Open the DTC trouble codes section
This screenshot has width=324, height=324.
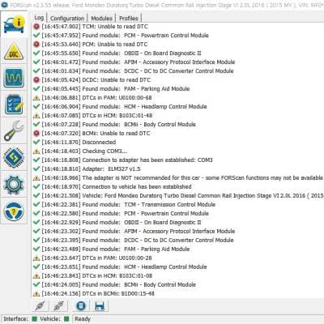tap(14, 52)
